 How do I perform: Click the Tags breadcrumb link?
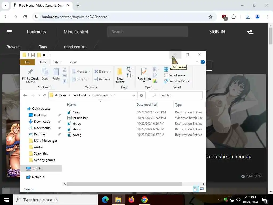click(x=43, y=47)
